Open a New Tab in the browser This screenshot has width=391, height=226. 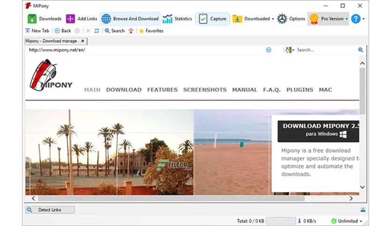click(37, 31)
